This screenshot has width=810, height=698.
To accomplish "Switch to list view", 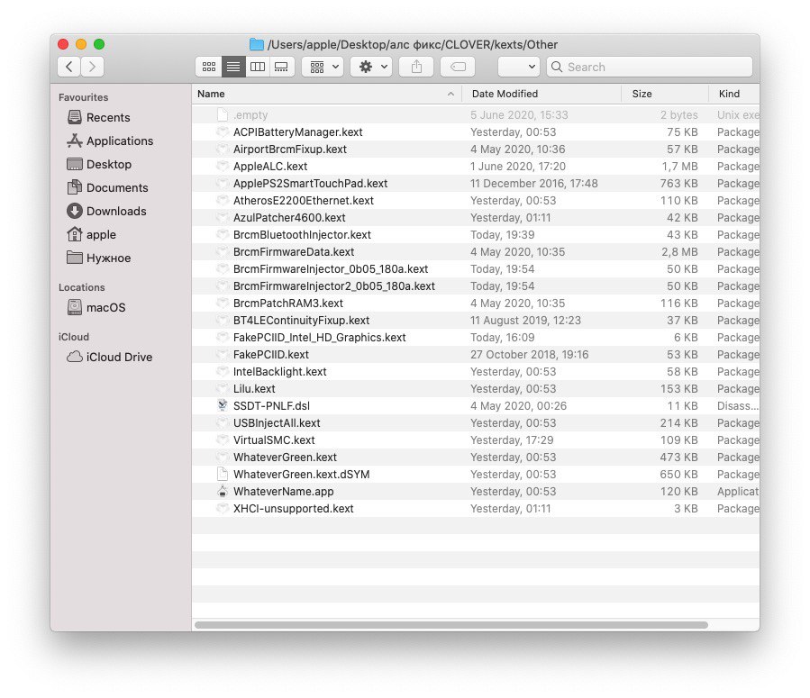I will coord(233,67).
